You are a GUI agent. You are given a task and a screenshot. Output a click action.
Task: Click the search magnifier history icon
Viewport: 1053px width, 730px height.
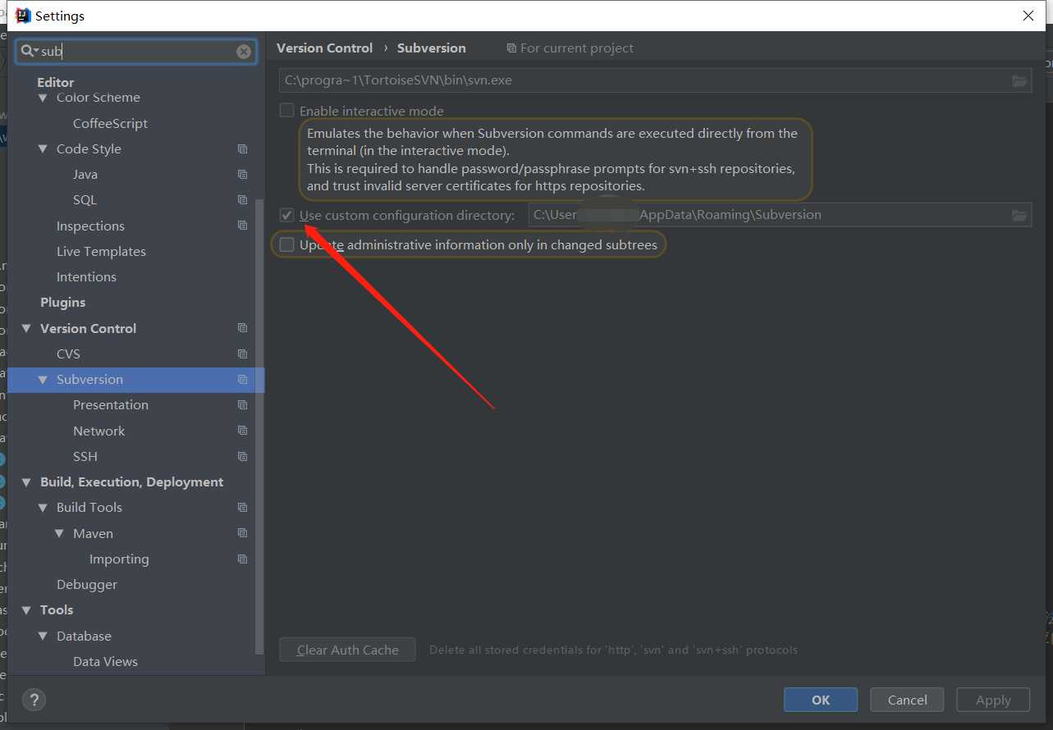coord(30,52)
